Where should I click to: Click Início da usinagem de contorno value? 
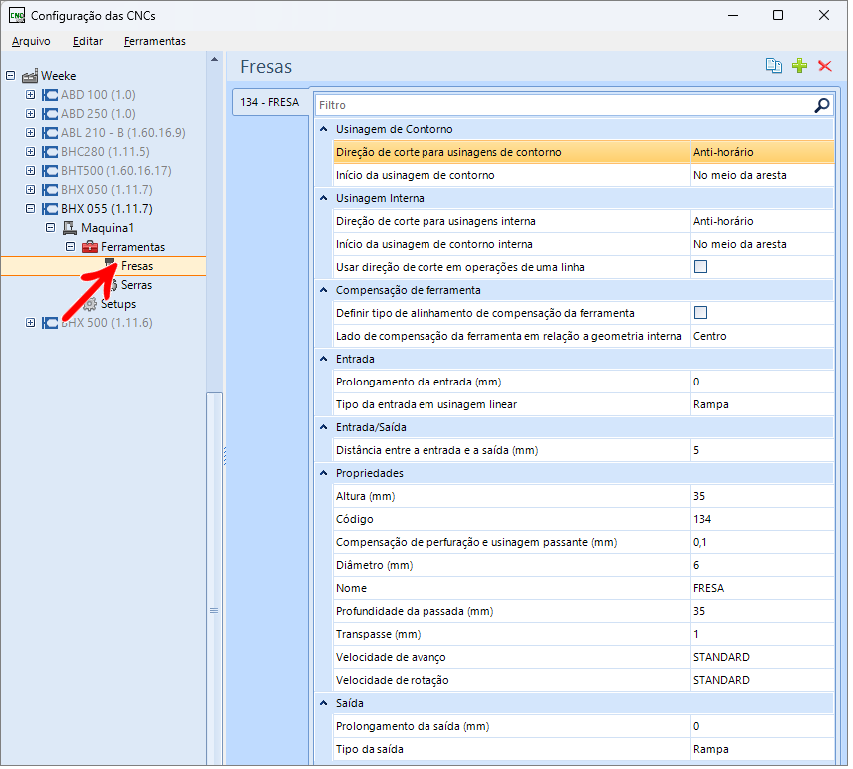click(x=761, y=175)
